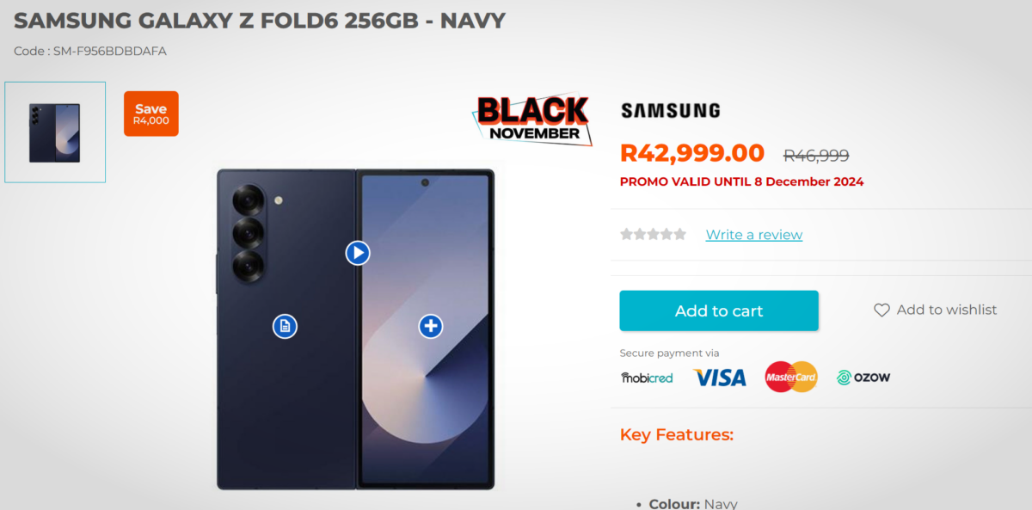Click the promo valid until 8 December text
Viewport: 1032px width, 510px height.
(x=741, y=181)
